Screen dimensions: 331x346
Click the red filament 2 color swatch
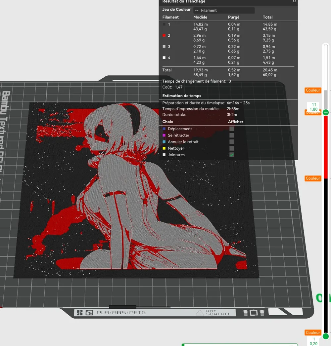coord(164,35)
